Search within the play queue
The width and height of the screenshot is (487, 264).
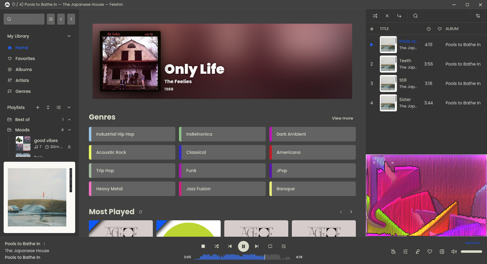point(415,16)
